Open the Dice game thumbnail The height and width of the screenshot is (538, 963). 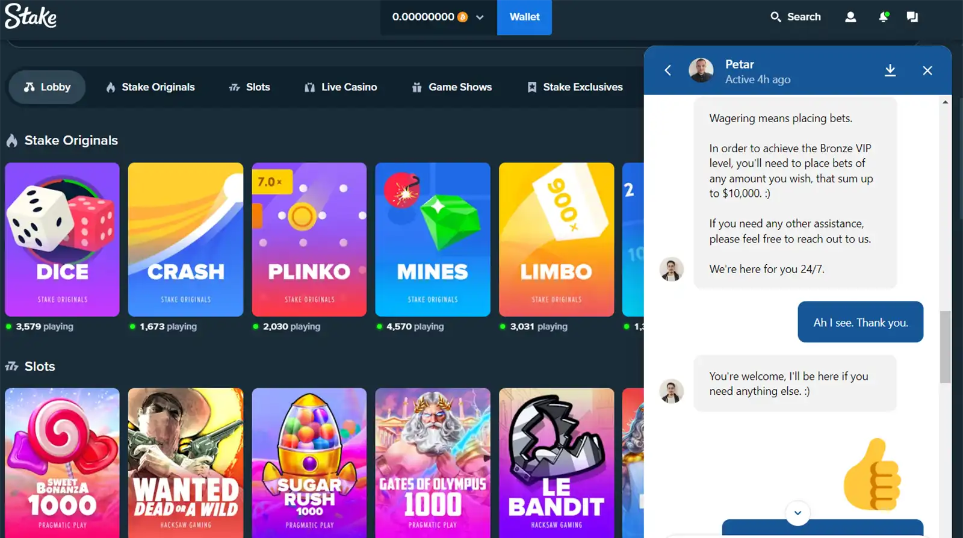coord(63,240)
